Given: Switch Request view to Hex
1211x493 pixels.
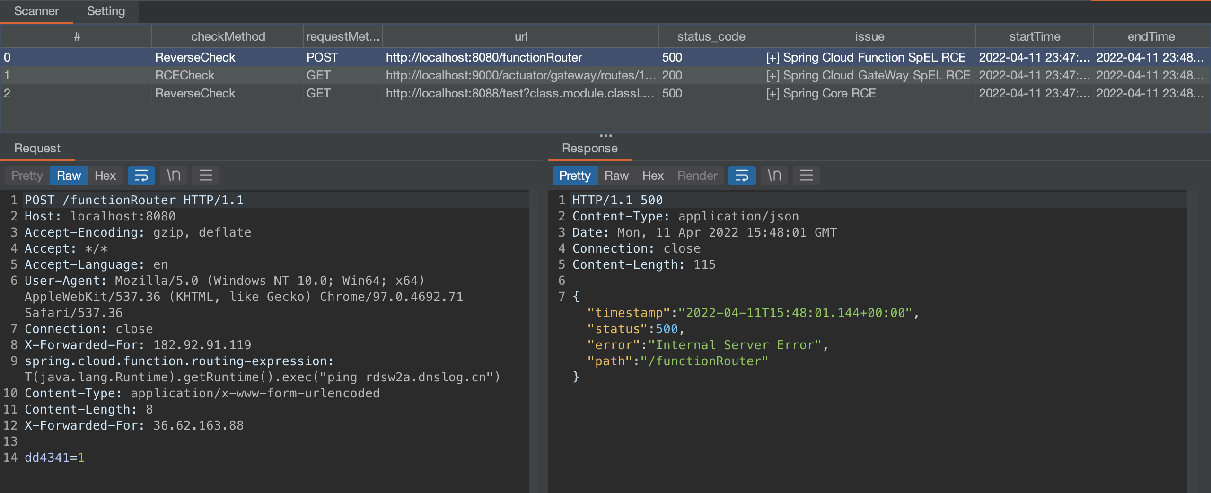Looking at the screenshot, I should click(x=105, y=176).
